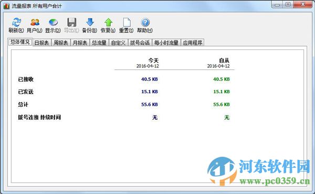Click the Refresh (刷新) toolbar icon
This screenshot has width=315, height=194.
16,22
